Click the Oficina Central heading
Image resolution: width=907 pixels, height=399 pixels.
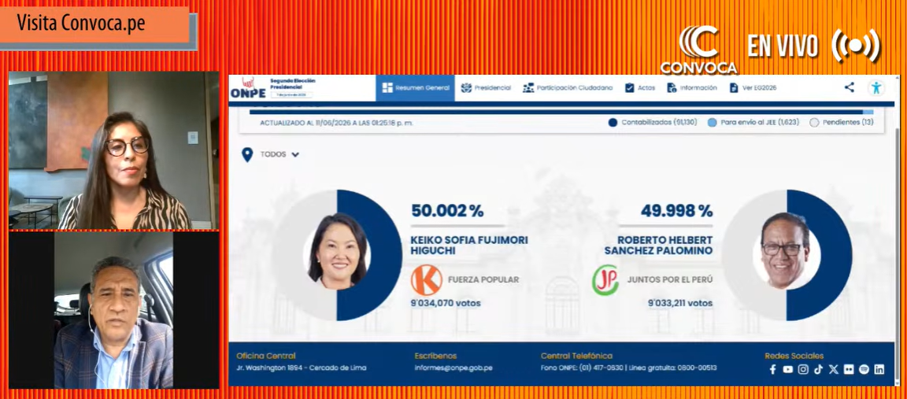click(x=266, y=357)
